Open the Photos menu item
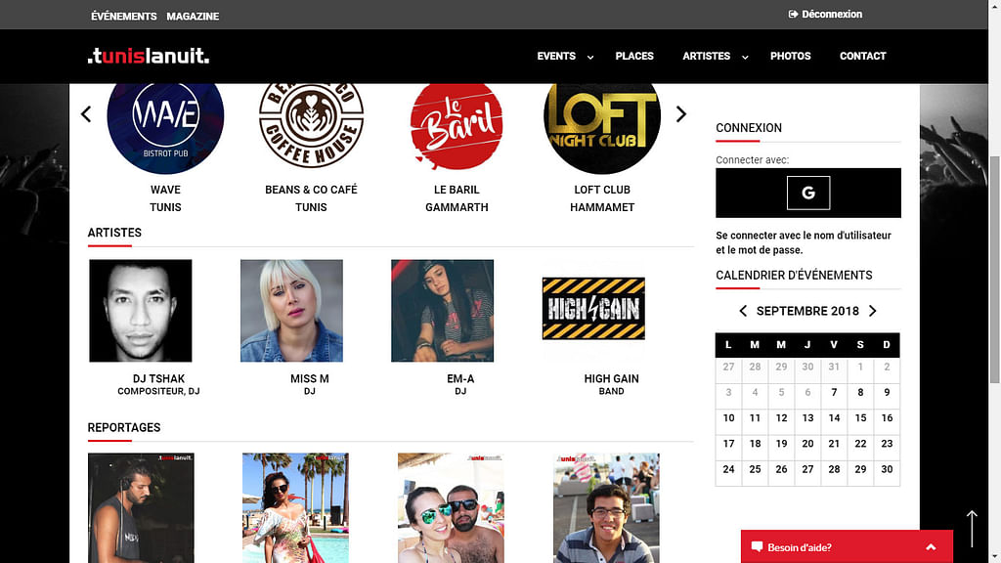 click(790, 56)
